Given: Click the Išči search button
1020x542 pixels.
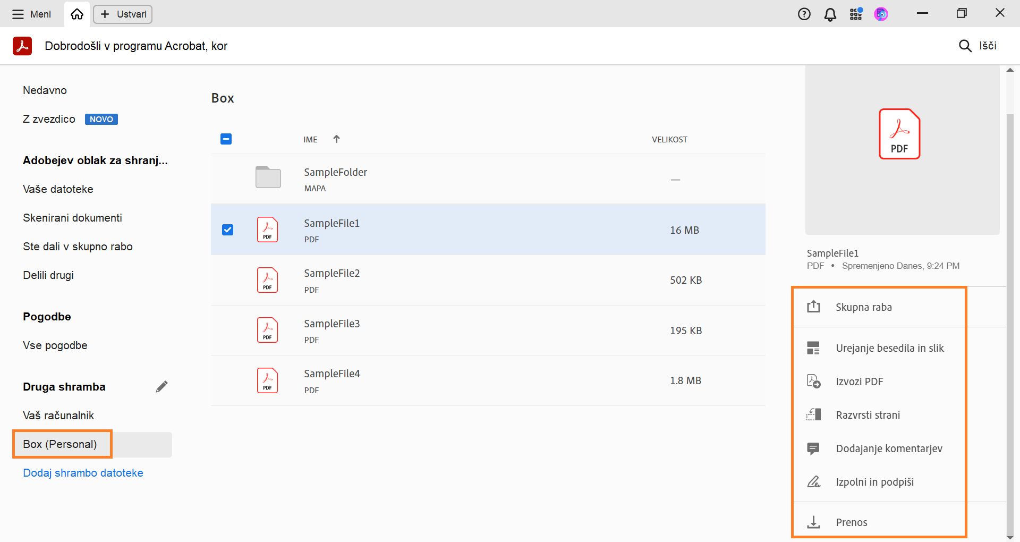Looking at the screenshot, I should (977, 46).
